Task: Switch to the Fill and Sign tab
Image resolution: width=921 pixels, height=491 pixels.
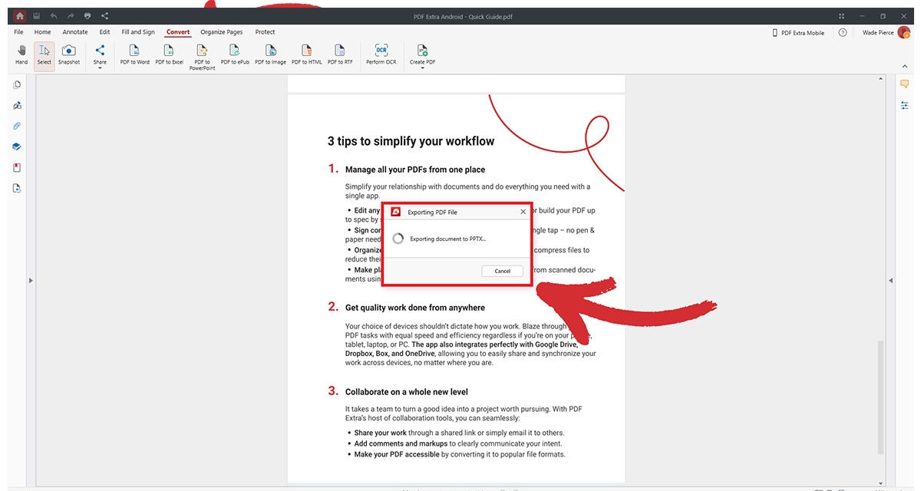Action: pyautogui.click(x=138, y=32)
